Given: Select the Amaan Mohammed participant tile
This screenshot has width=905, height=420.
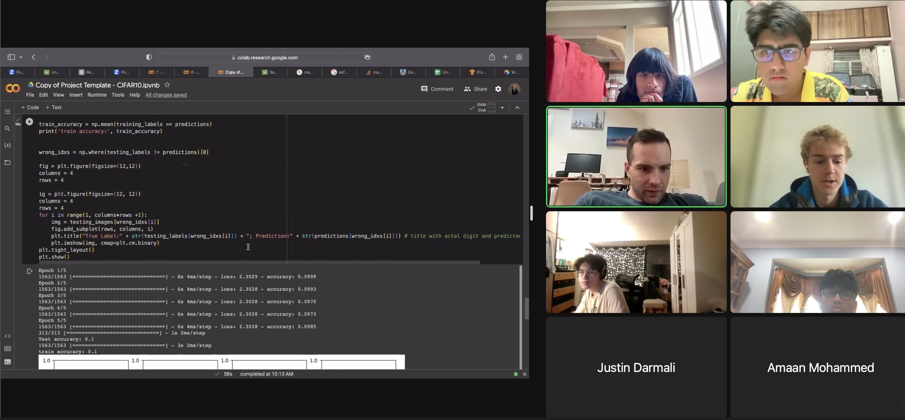Looking at the screenshot, I should (x=817, y=367).
